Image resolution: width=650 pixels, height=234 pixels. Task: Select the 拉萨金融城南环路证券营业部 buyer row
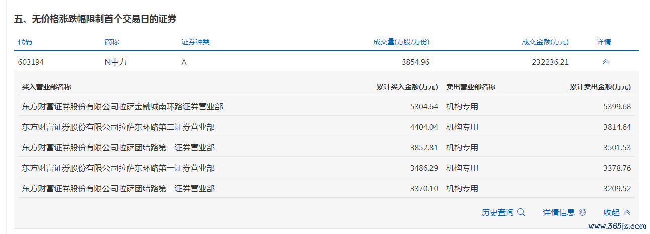[x=122, y=106]
